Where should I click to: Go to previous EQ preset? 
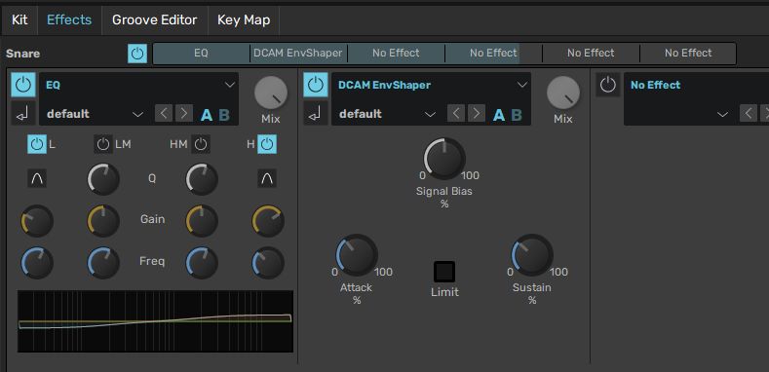coord(164,113)
